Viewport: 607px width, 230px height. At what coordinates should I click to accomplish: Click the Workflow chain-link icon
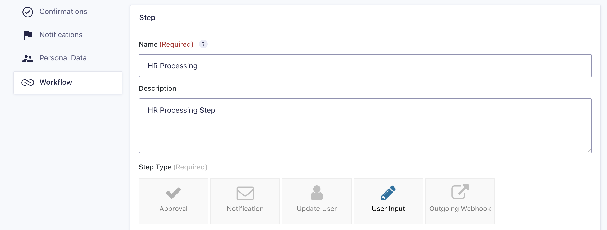pos(28,83)
